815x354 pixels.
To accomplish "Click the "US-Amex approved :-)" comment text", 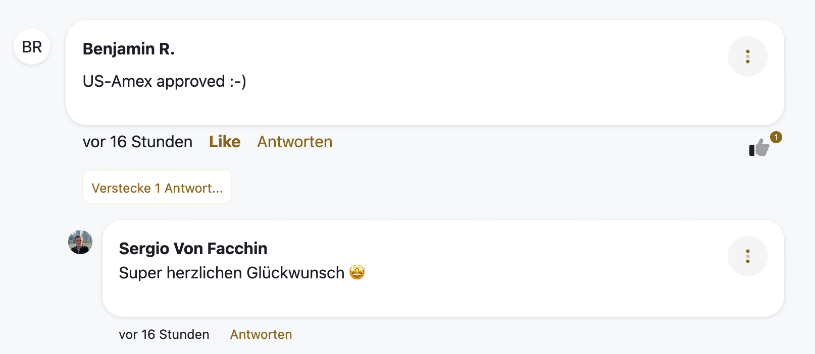I will [164, 81].
